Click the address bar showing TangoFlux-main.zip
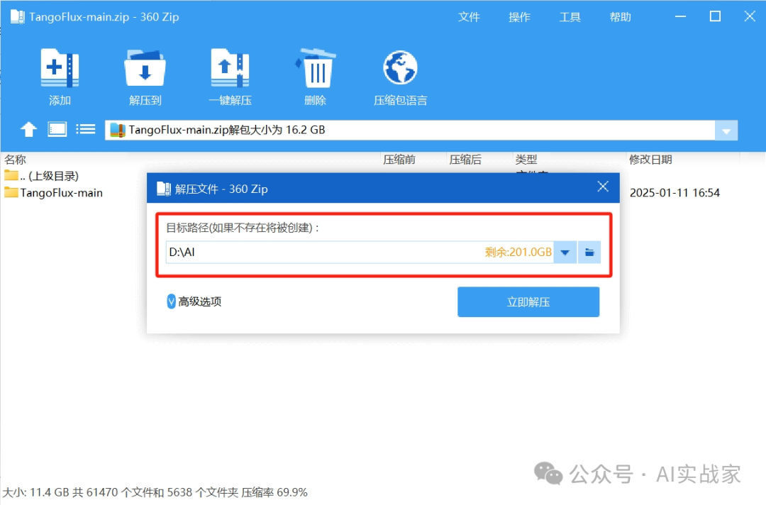This screenshot has width=766, height=505. [409, 131]
